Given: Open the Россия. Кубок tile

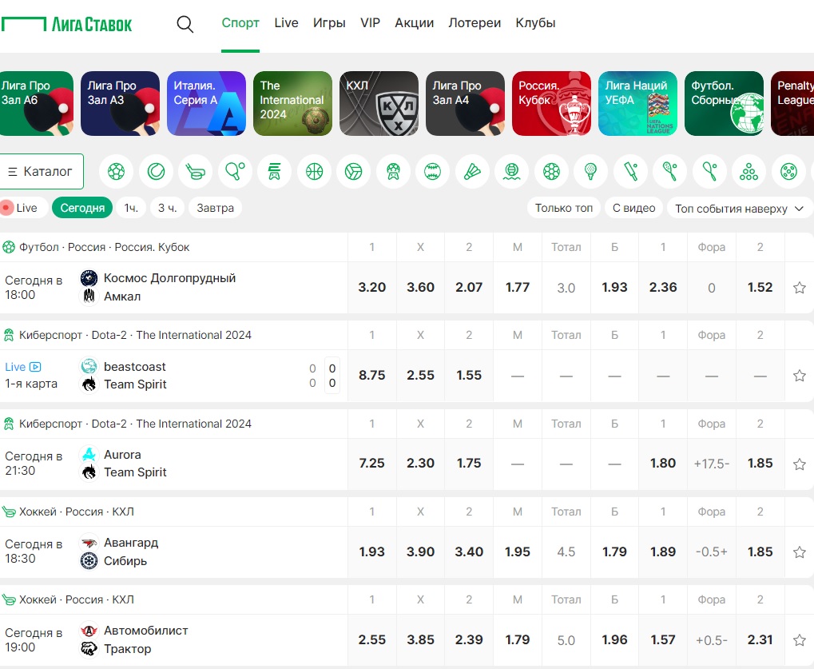Looking at the screenshot, I should [x=552, y=103].
